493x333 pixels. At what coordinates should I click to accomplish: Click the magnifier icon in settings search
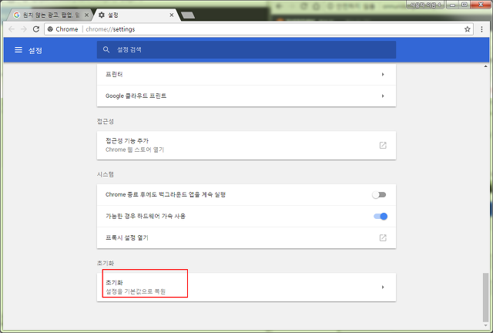(x=106, y=50)
